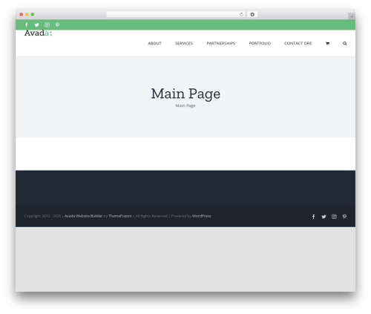
Task: Open the Twitter icon in the green top bar
Action: [x=36, y=24]
